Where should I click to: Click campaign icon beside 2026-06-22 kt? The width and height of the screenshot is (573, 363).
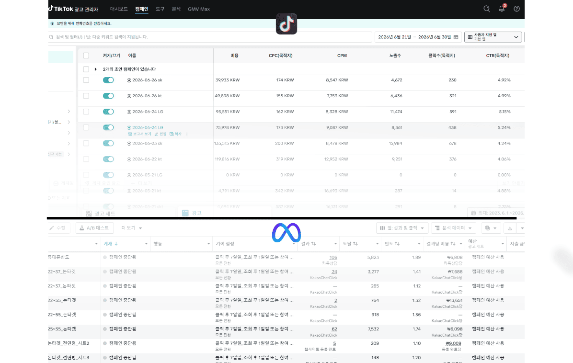(129, 159)
